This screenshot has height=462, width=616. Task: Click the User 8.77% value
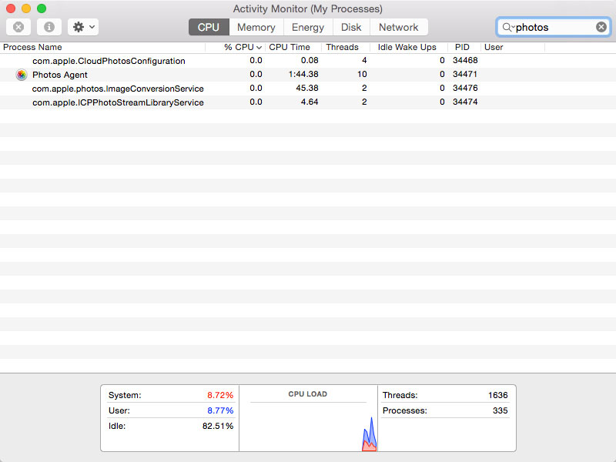coord(220,410)
